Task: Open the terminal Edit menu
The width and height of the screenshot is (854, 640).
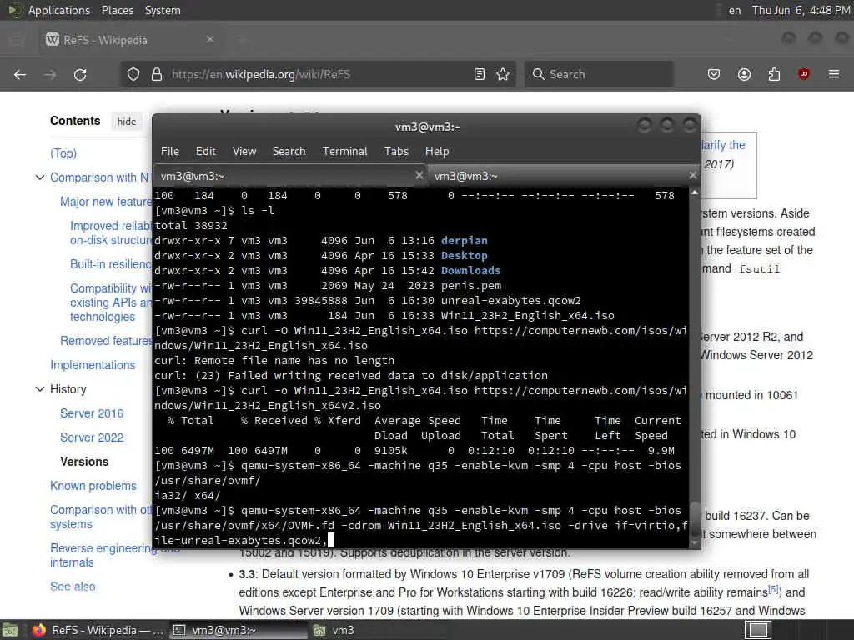Action: click(205, 152)
